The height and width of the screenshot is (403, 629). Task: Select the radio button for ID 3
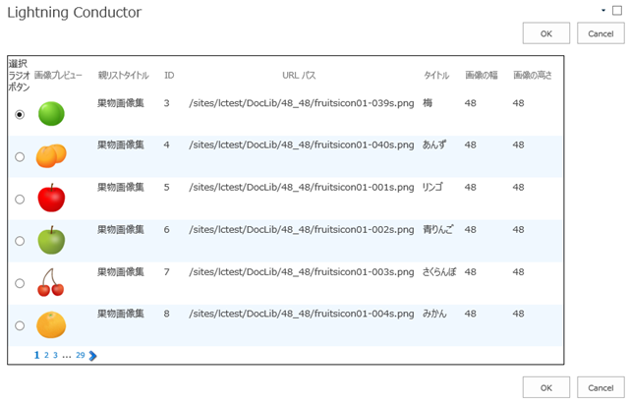[x=20, y=115]
